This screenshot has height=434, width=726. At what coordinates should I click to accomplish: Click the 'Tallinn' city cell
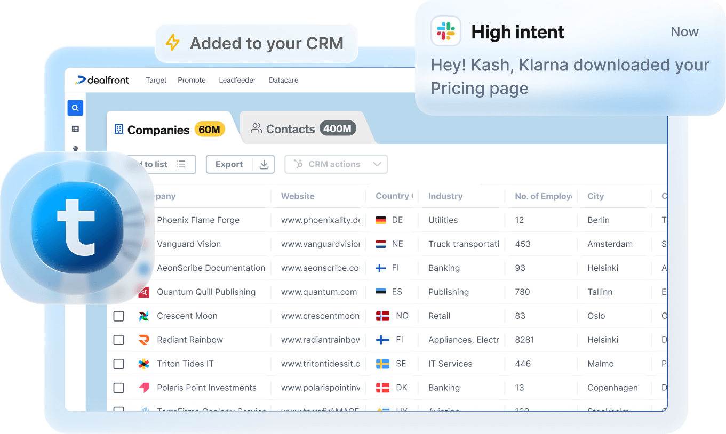pyautogui.click(x=600, y=292)
